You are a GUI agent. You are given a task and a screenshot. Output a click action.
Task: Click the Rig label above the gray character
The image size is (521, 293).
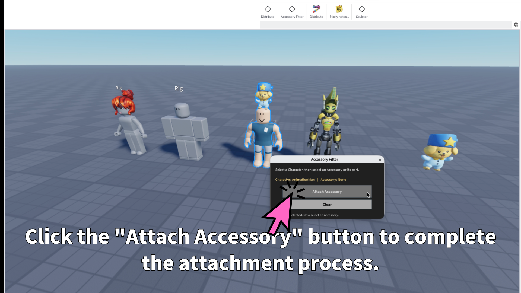click(x=179, y=88)
